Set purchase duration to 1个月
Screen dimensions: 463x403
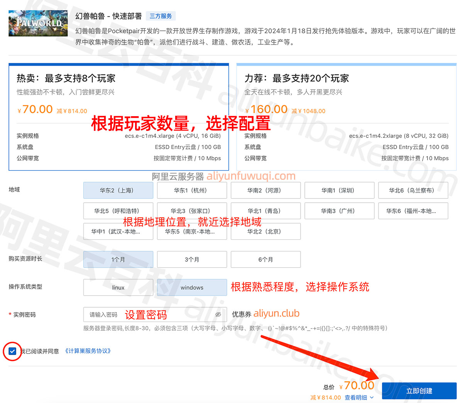click(x=118, y=259)
